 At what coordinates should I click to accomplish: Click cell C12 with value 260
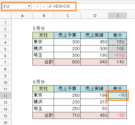point(67,95)
